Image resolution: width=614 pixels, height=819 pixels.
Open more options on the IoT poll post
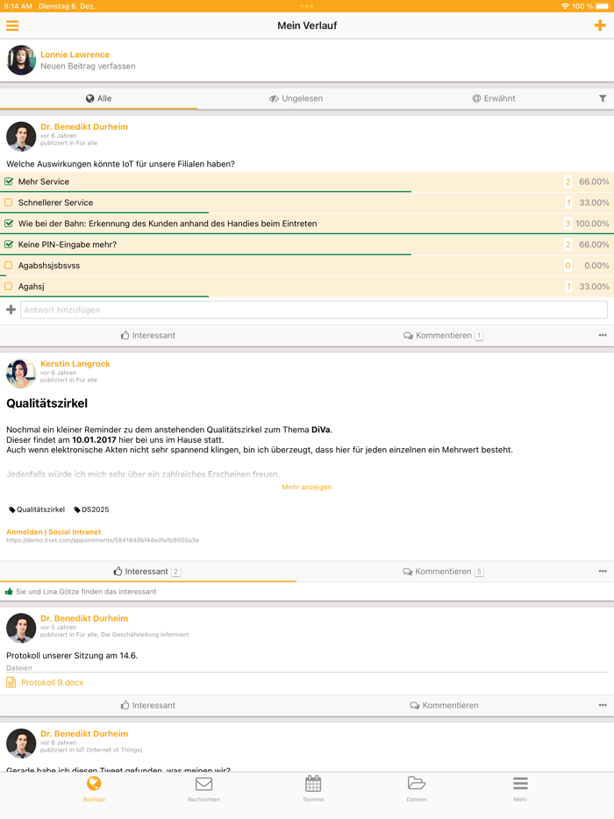pos(603,336)
